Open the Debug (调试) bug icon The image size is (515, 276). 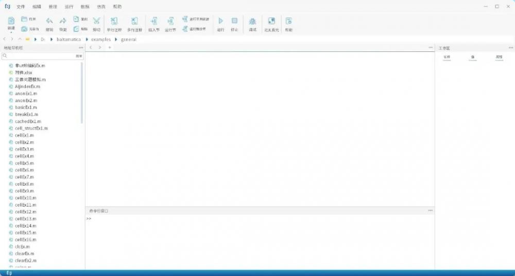[x=252, y=21]
